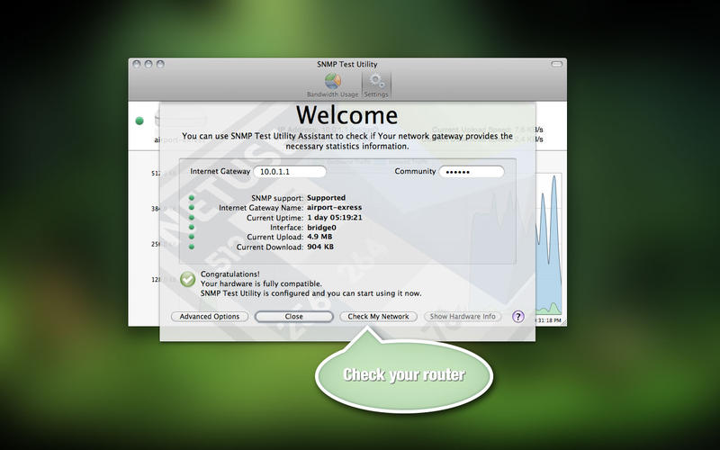Focus the Community password field

coord(471,171)
